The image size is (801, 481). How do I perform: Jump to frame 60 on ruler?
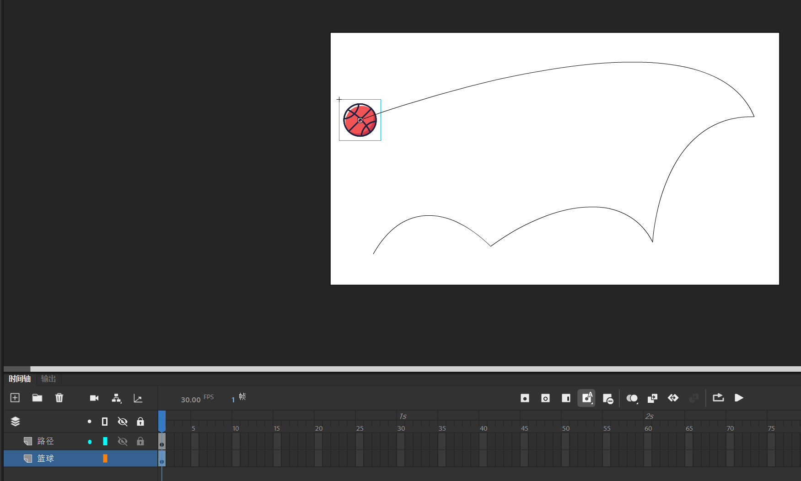[648, 428]
